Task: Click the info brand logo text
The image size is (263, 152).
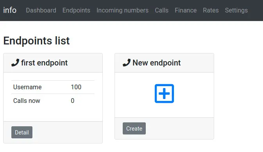Action: (x=10, y=10)
